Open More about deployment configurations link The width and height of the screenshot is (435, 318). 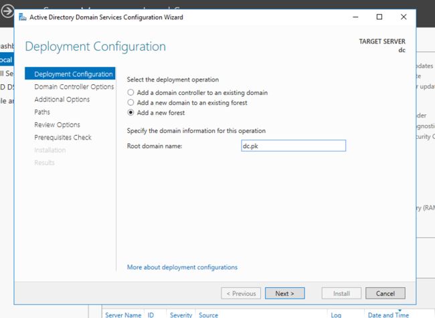click(182, 267)
